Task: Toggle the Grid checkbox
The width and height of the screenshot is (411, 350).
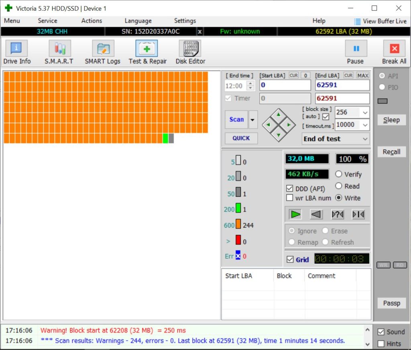Action: pyautogui.click(x=290, y=259)
